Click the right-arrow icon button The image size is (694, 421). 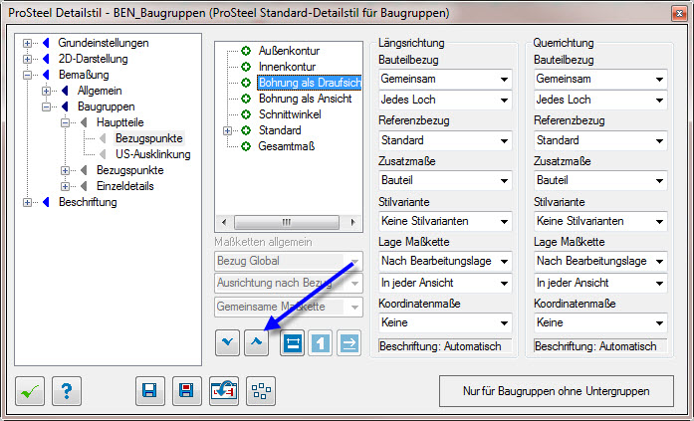click(348, 342)
